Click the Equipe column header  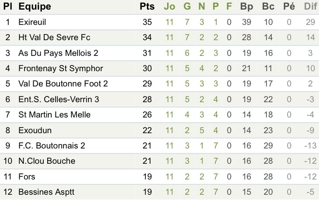tap(35, 7)
